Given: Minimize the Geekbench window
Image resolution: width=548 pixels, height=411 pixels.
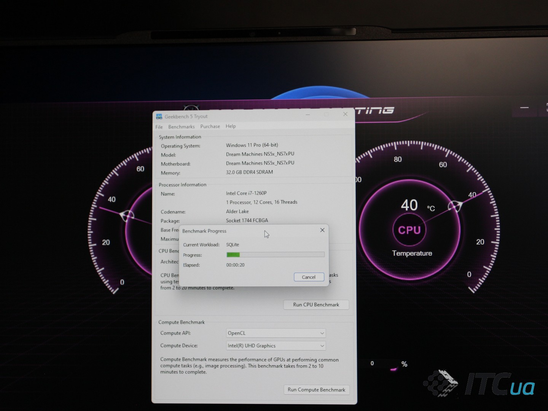Looking at the screenshot, I should click(x=307, y=114).
